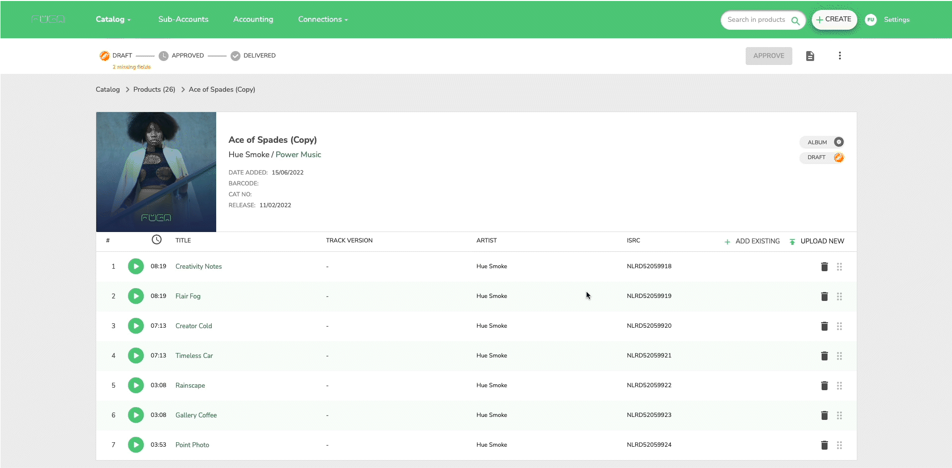The width and height of the screenshot is (952, 468).
Task: Click drag handle of Point Photo row
Action: coord(839,445)
